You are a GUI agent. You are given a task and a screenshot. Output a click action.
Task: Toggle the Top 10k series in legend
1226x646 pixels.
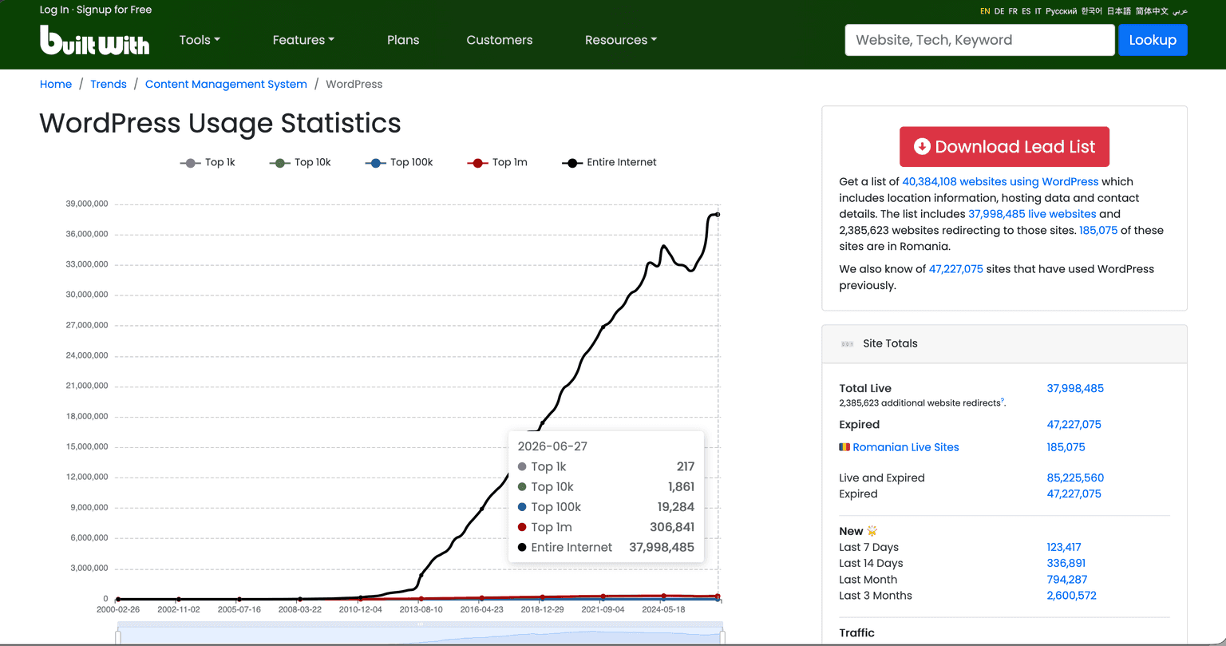click(x=300, y=162)
